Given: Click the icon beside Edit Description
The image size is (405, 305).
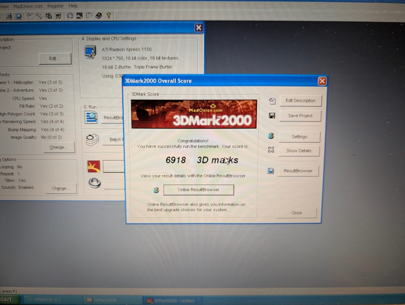Looking at the screenshot, I should pyautogui.click(x=272, y=101).
